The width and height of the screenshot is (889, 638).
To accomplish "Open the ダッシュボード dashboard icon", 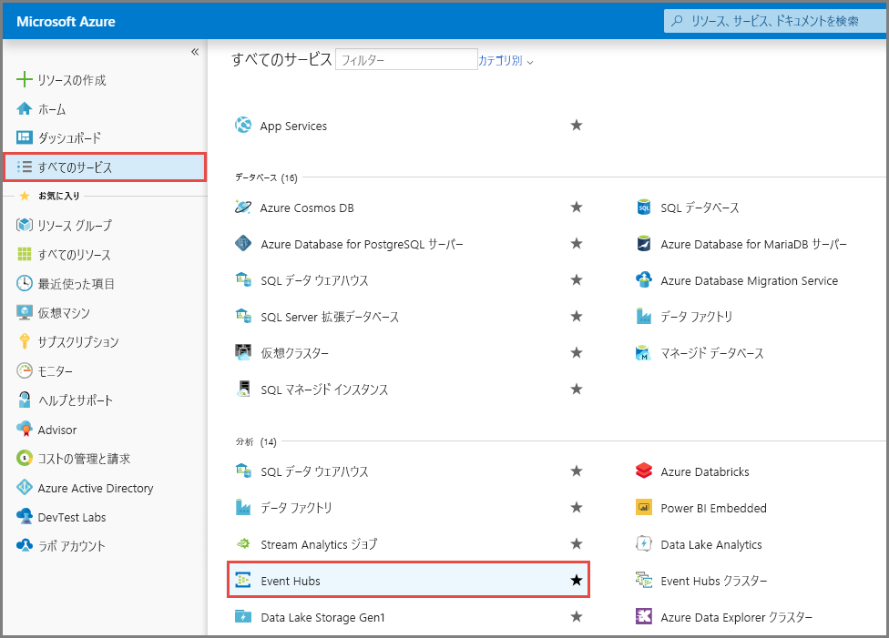I will click(25, 137).
